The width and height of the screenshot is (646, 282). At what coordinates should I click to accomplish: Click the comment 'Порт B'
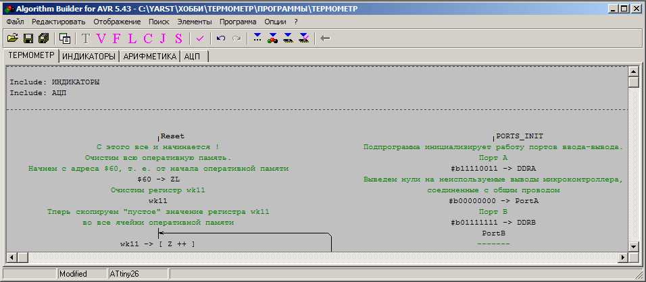[x=493, y=211]
